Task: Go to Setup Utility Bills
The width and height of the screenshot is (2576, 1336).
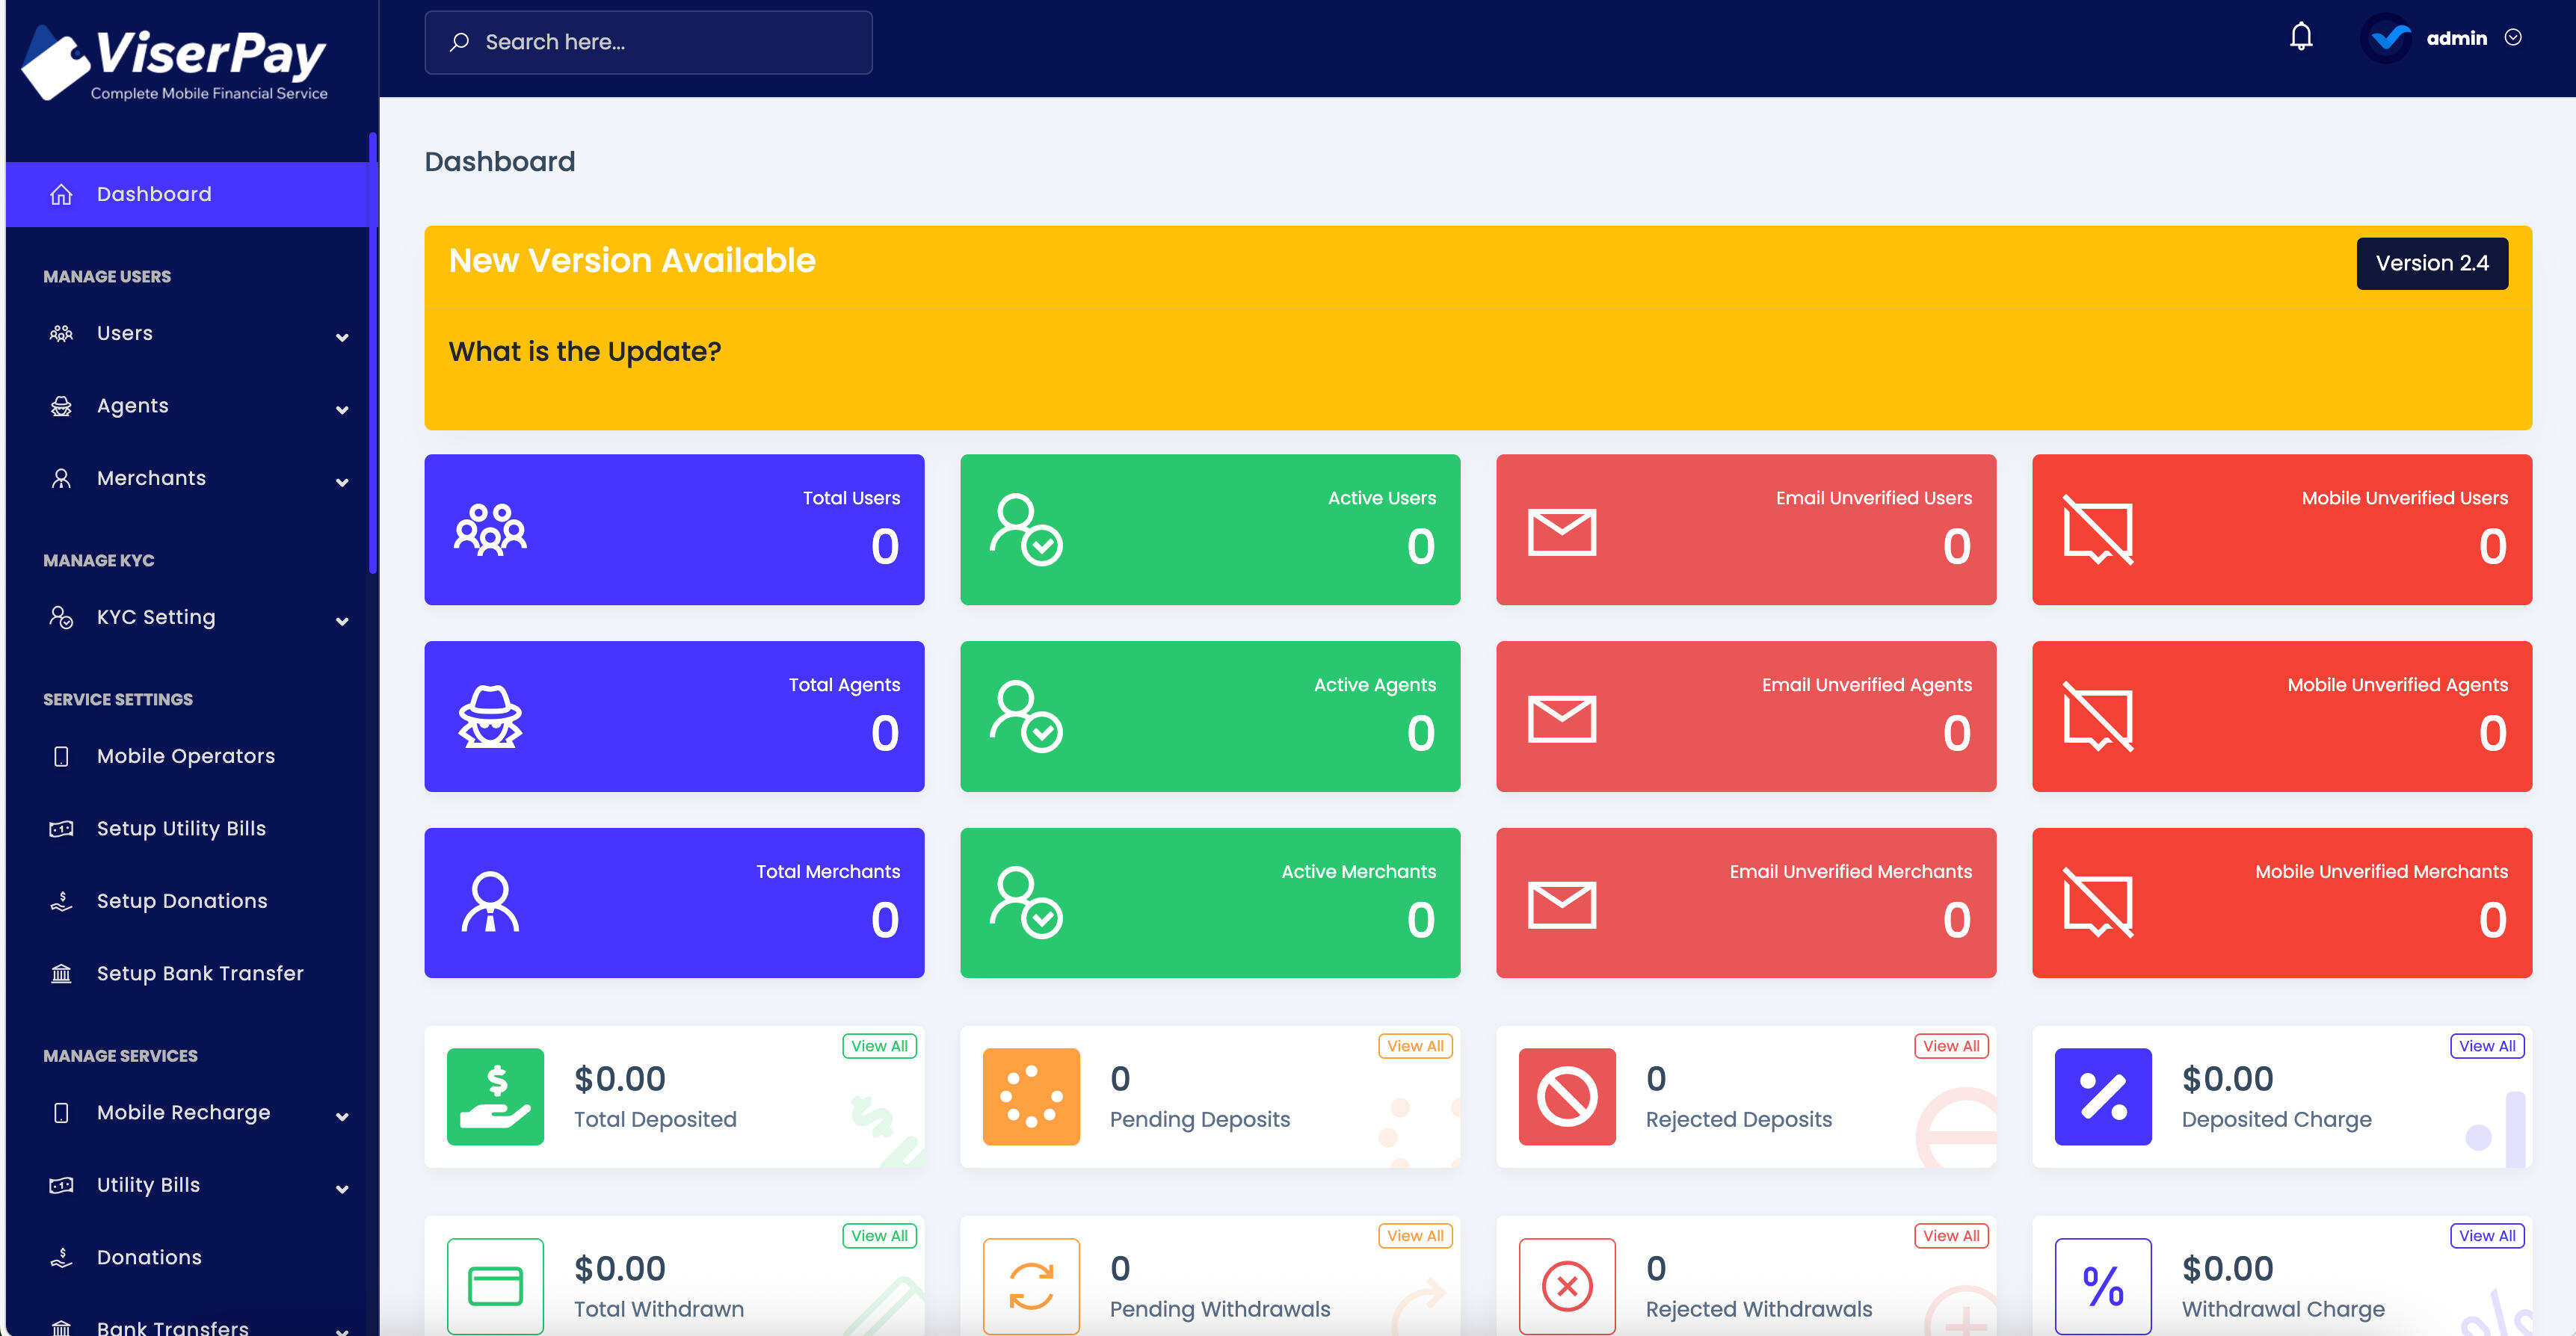Action: [x=181, y=829]
